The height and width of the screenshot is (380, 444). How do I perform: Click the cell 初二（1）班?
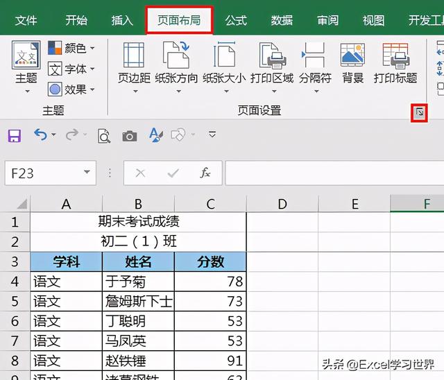tap(138, 242)
